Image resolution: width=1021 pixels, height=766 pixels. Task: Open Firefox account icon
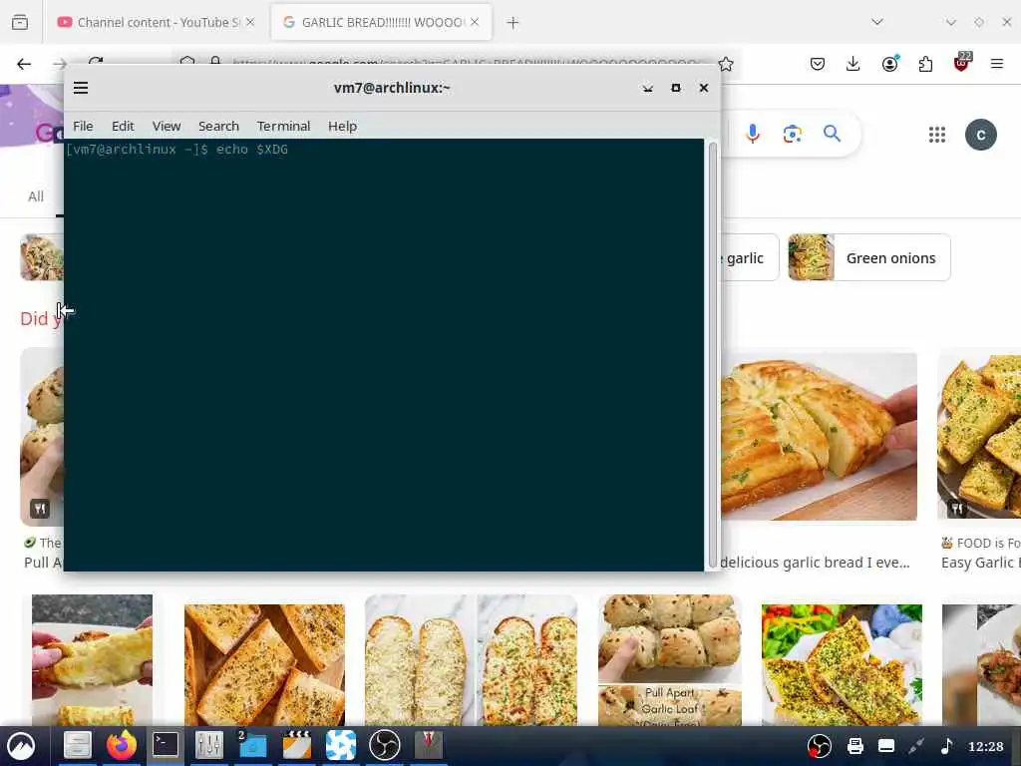point(889,64)
